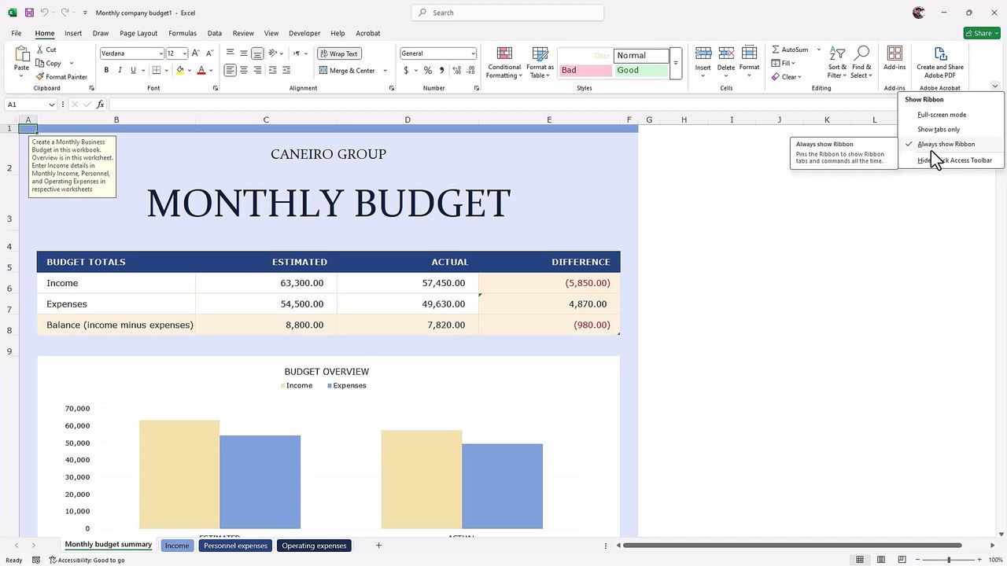Click the Save icon in title bar
The image size is (1007, 566).
29,13
